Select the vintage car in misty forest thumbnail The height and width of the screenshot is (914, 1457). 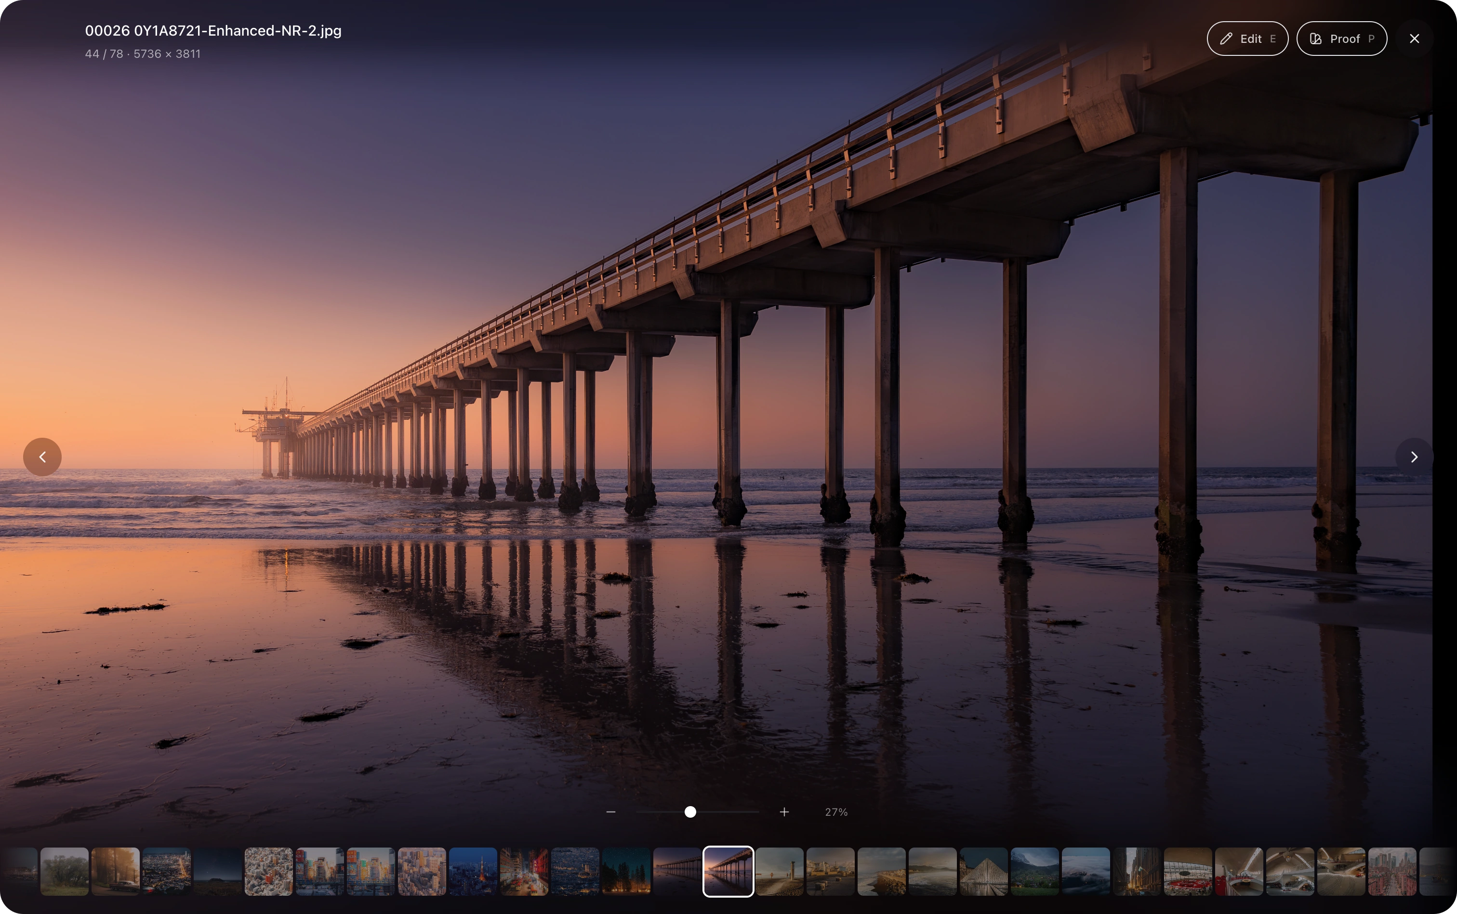pyautogui.click(x=116, y=871)
